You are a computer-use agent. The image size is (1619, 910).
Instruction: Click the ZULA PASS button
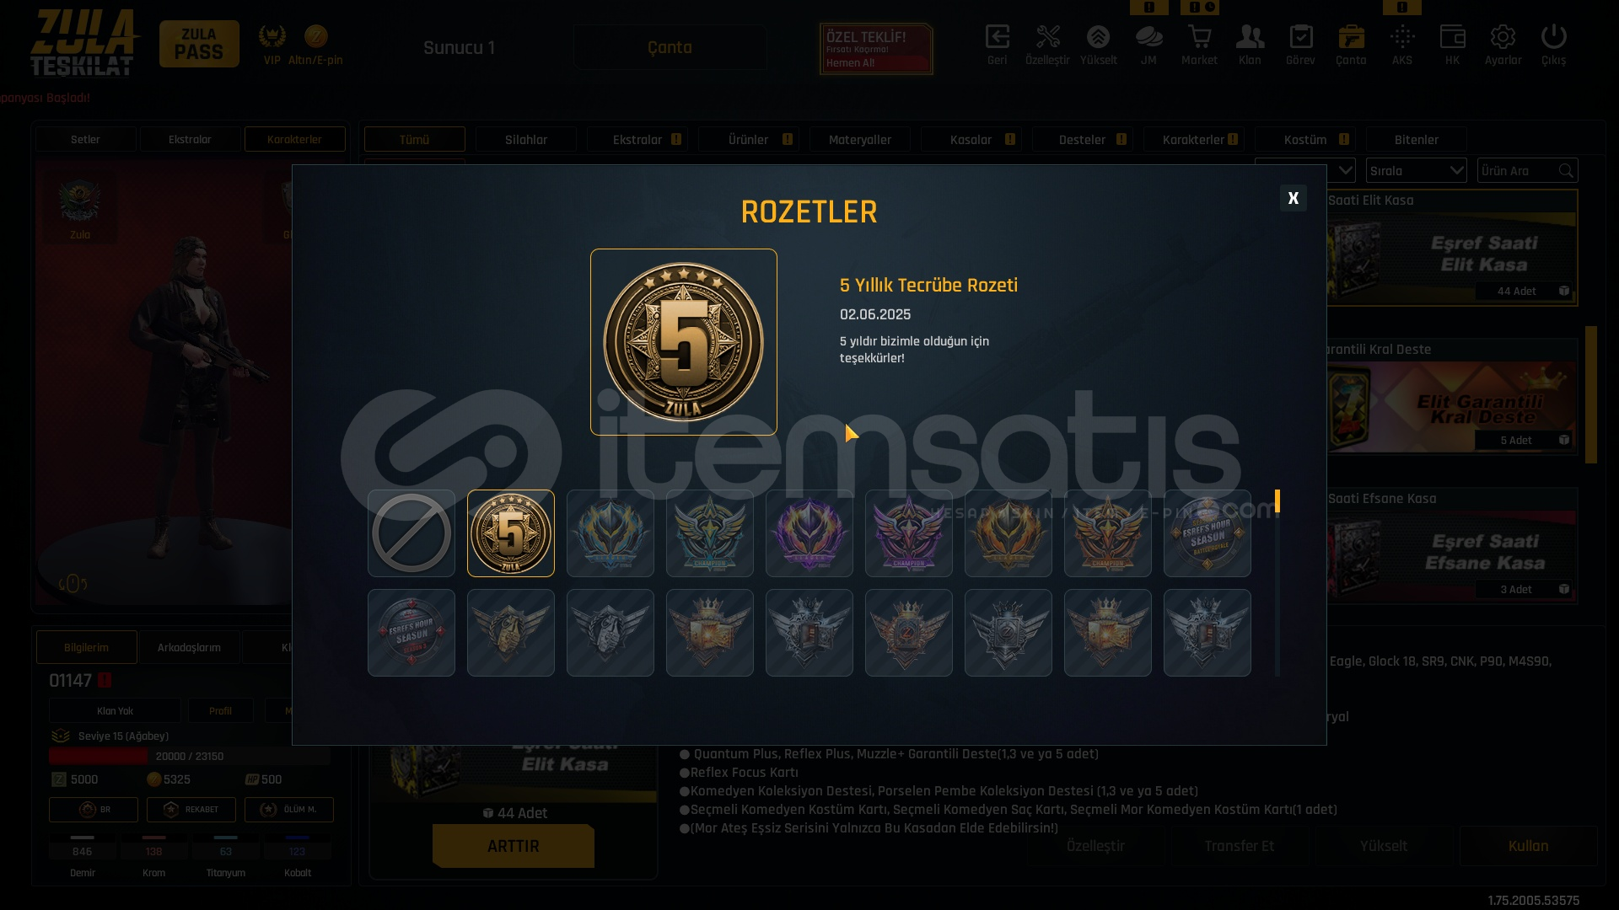[199, 44]
